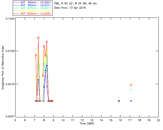Screen dimensions: 163x130
Task: Click the x-axis tick label 7
Action: point(34,120)
